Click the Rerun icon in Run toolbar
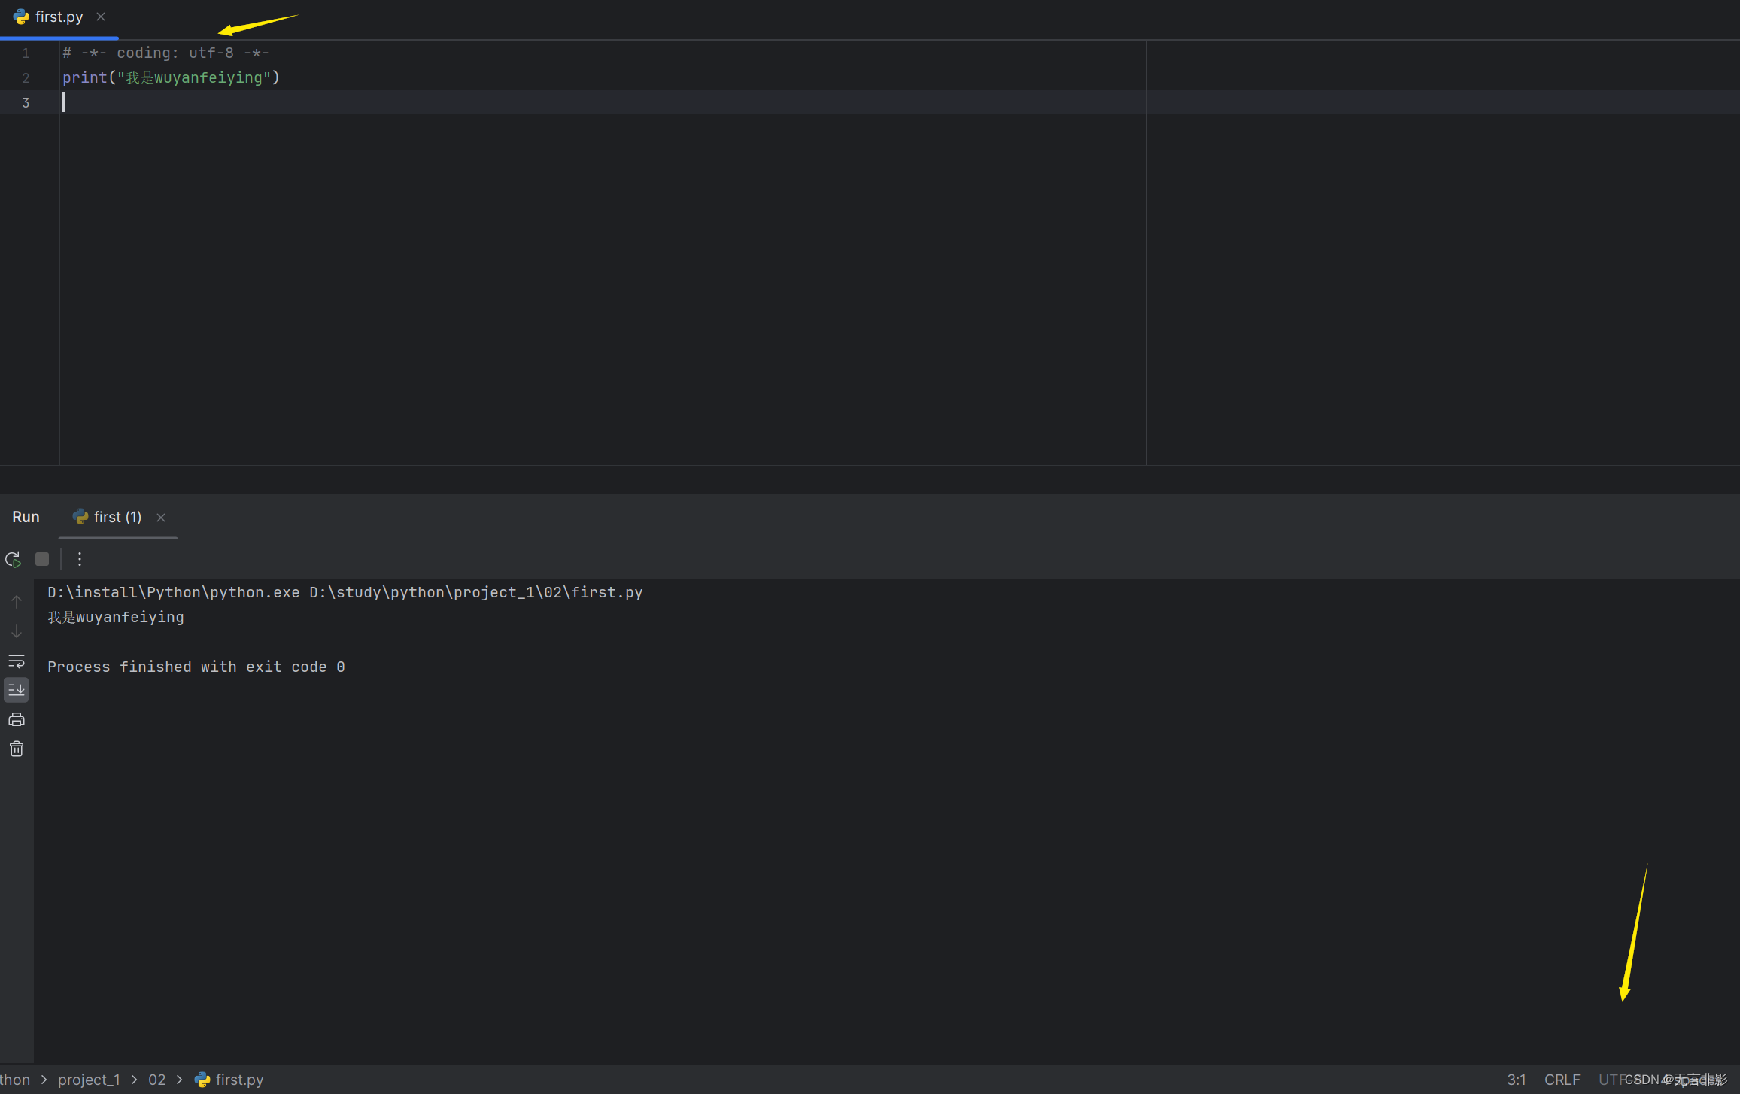Viewport: 1740px width, 1094px height. coord(13,559)
